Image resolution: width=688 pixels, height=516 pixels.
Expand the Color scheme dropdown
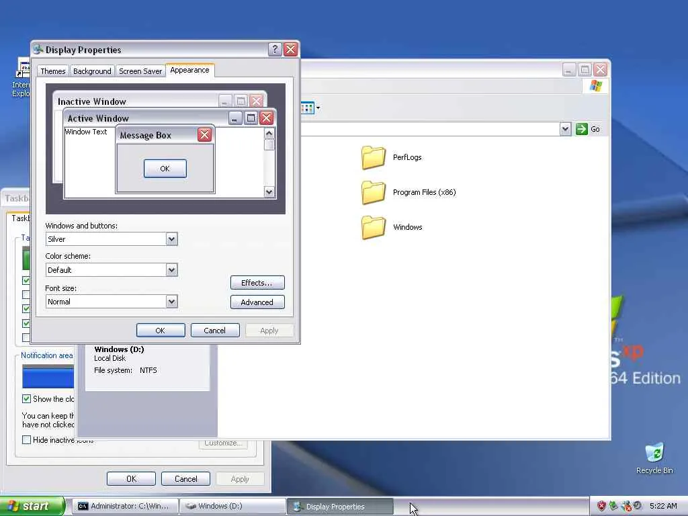coord(171,270)
